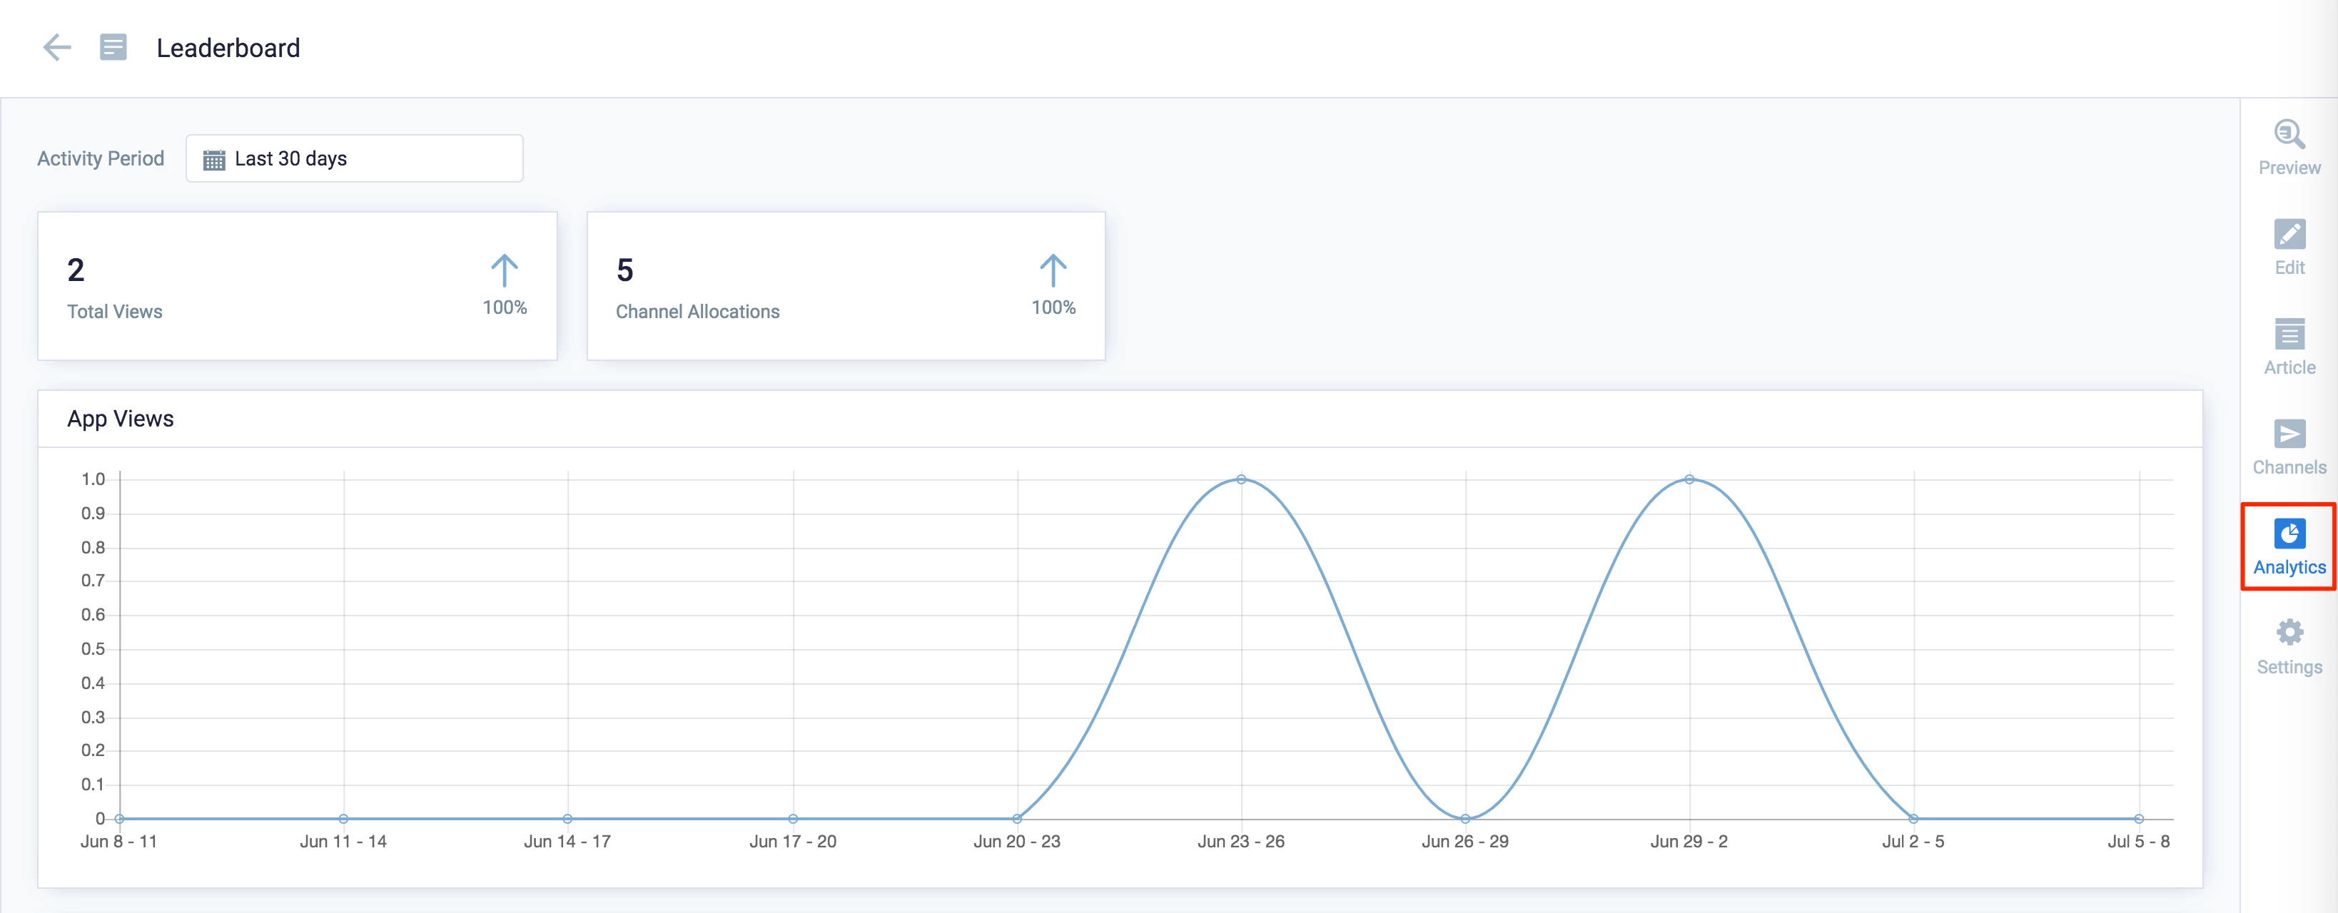Viewport: 2338px width, 913px height.
Task: Click the Jun 29 - 2 peak data point
Action: pos(1689,479)
